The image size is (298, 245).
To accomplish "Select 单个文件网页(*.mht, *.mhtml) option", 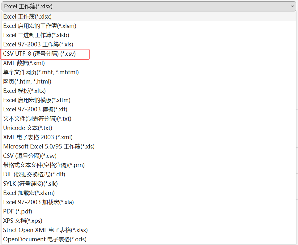I will coord(40,72).
